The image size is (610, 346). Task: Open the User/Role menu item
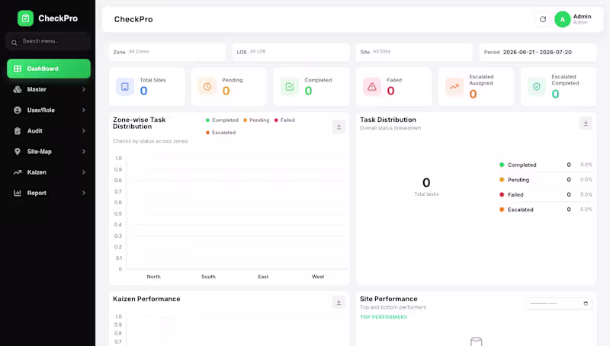coord(49,110)
